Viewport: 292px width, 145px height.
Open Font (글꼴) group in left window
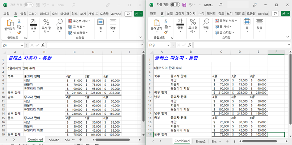click(x=34, y=26)
